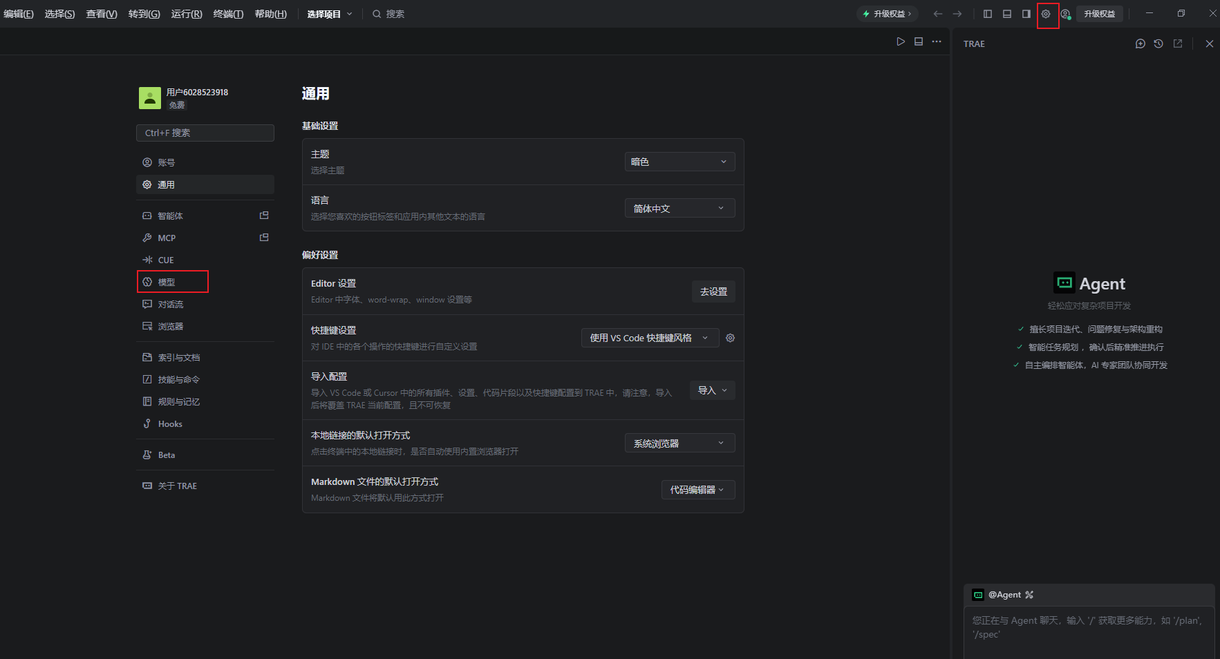Open the 代码编辑器 dropdown for Markdown
Image resolution: width=1220 pixels, height=659 pixels.
point(697,490)
